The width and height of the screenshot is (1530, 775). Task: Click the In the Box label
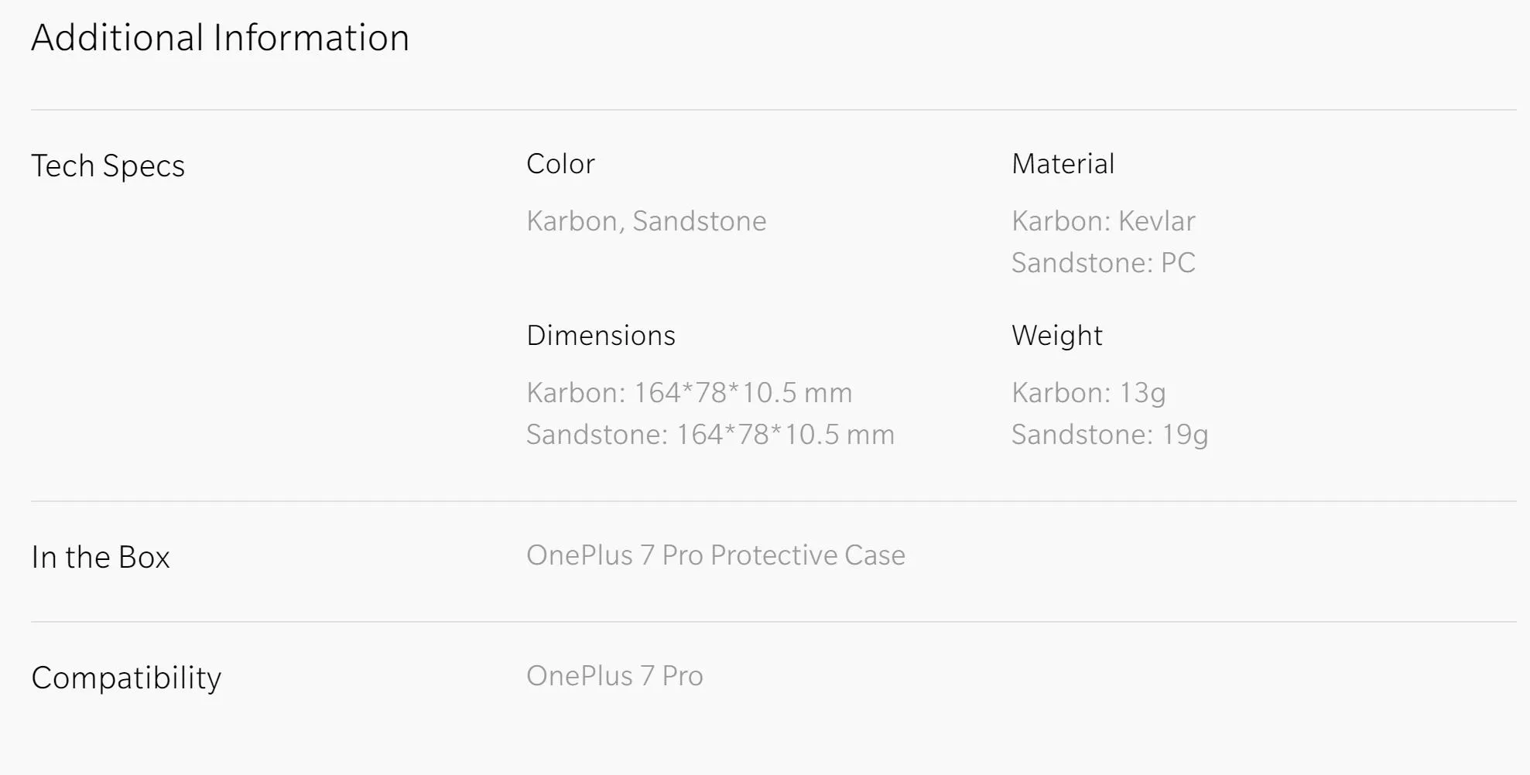[x=101, y=557]
